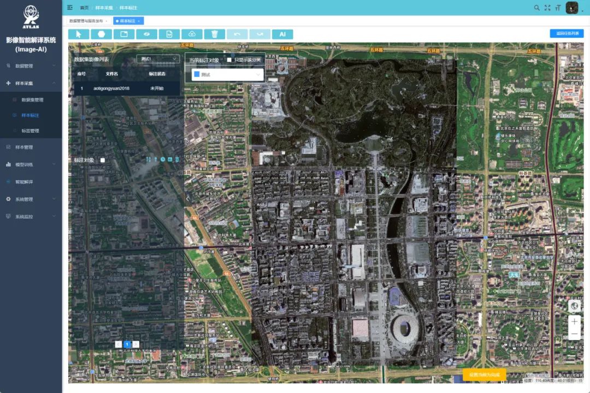Click the cloud upload toolbar button
This screenshot has height=393, width=590.
point(192,34)
